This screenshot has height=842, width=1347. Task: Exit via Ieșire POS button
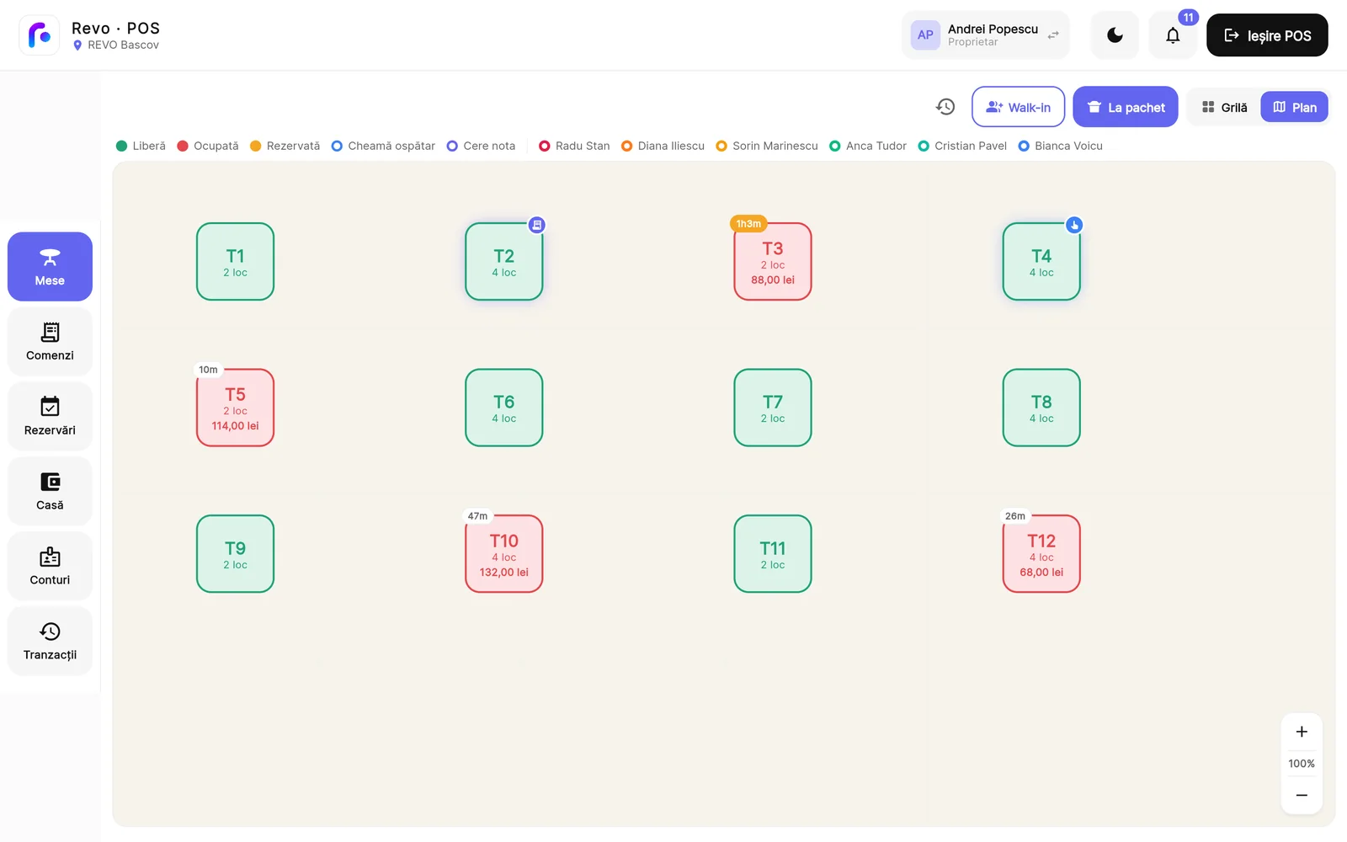tap(1267, 35)
